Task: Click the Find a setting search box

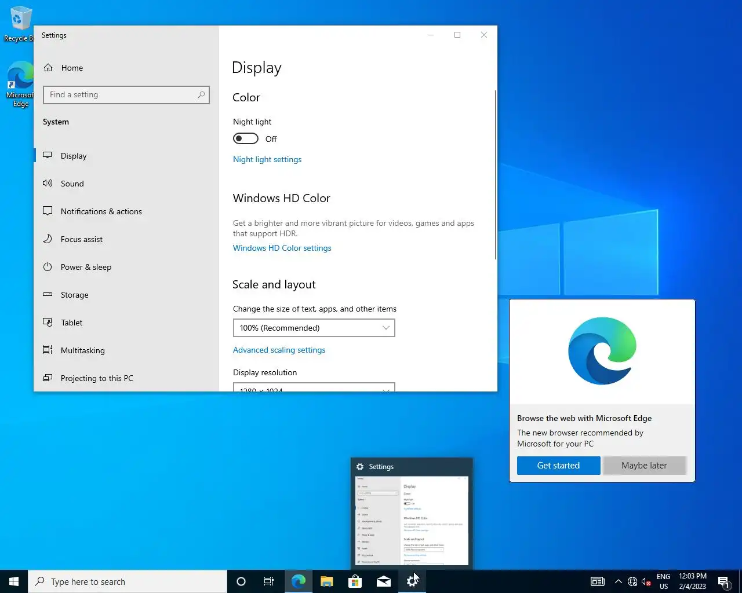Action: (x=126, y=95)
